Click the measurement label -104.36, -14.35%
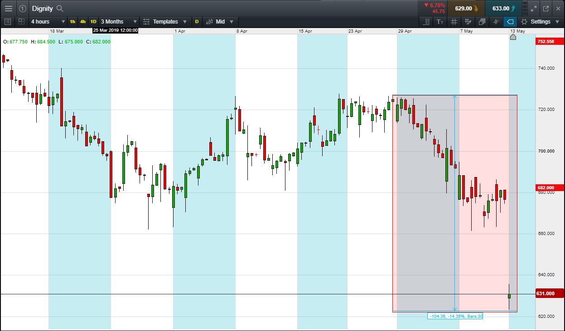565x331 pixels. (x=455, y=316)
